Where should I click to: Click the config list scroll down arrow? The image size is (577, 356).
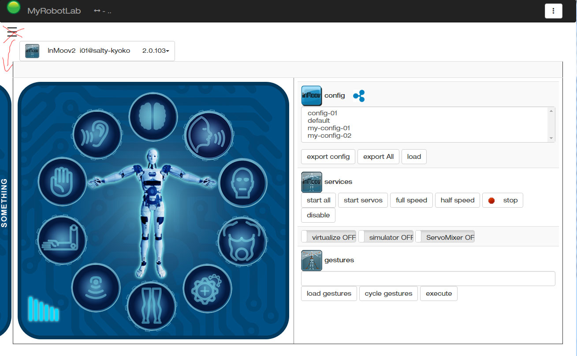click(x=551, y=138)
